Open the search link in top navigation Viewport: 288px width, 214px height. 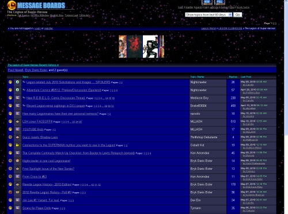tap(199, 7)
